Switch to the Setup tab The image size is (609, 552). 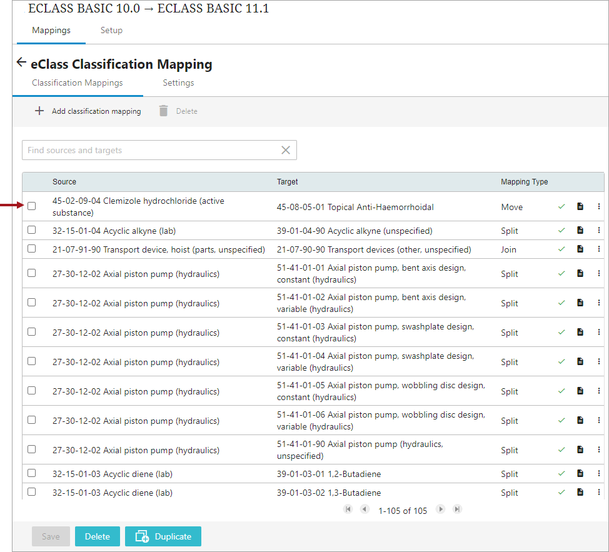pyautogui.click(x=111, y=30)
